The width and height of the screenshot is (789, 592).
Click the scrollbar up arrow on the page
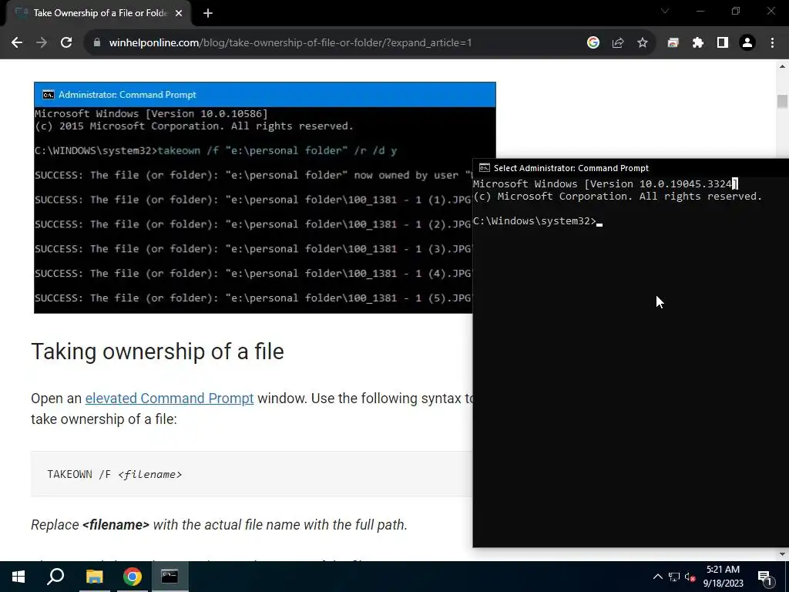click(x=782, y=66)
